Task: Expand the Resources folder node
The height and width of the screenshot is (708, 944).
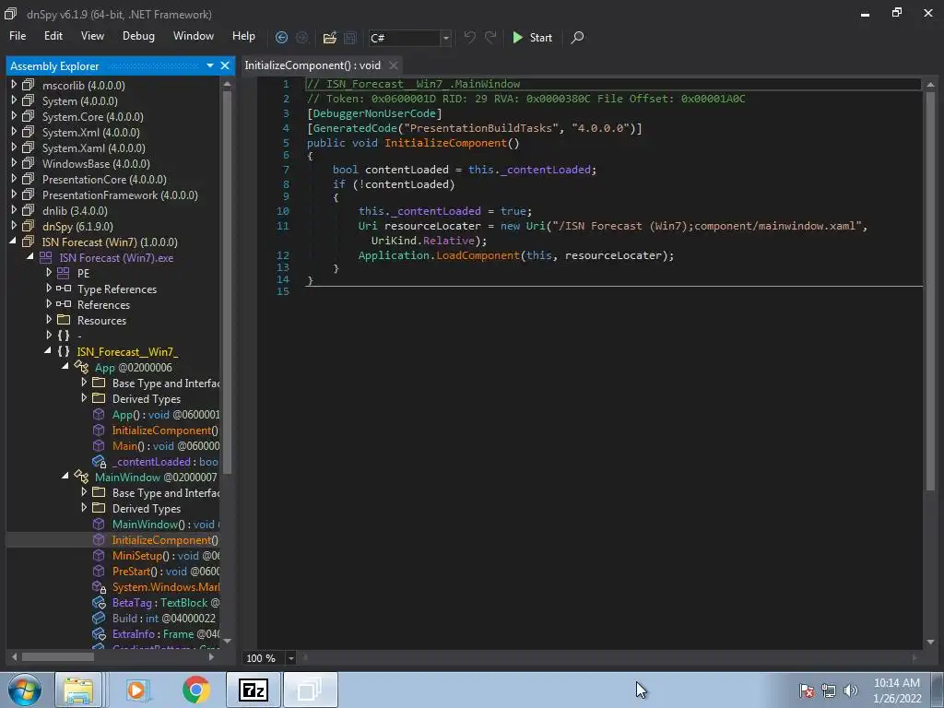Action: pyautogui.click(x=49, y=320)
